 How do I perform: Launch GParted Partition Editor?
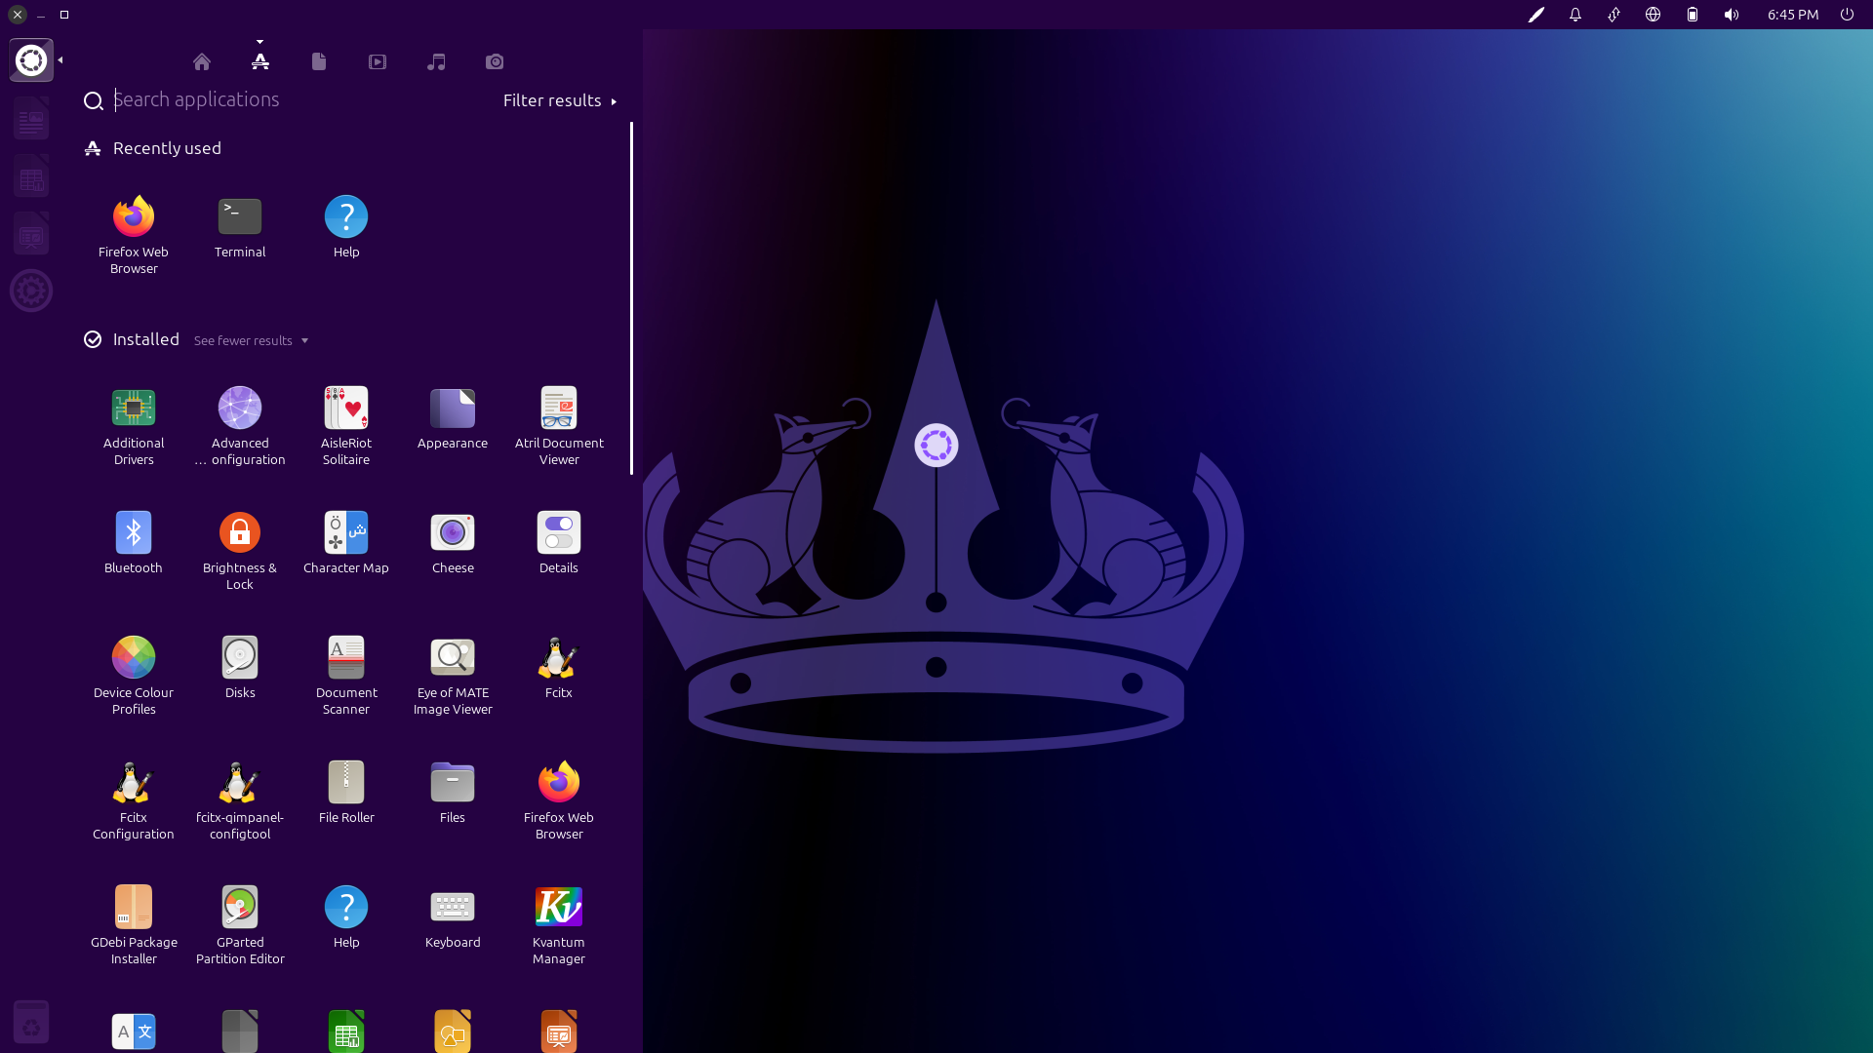click(x=240, y=925)
